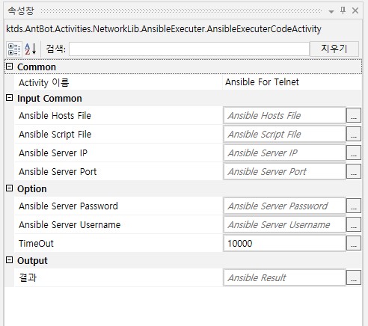Open the panel window position dropdown arrow
Viewport: 368px width, 326px height.
(331, 11)
